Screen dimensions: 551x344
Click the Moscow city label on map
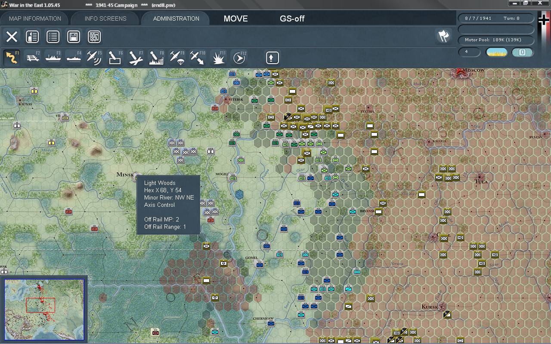click(x=474, y=70)
